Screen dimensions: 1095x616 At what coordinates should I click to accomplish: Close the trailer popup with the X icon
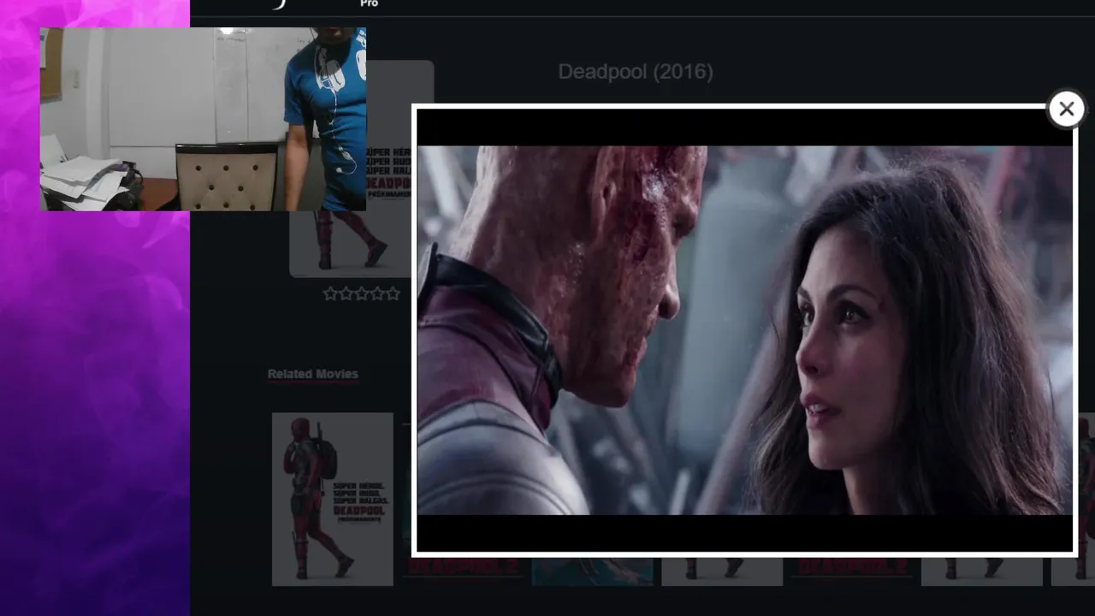pyautogui.click(x=1066, y=109)
